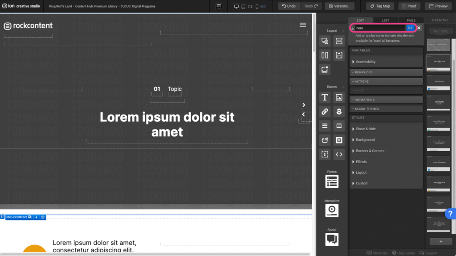Add a responsive device layout element

click(325, 41)
